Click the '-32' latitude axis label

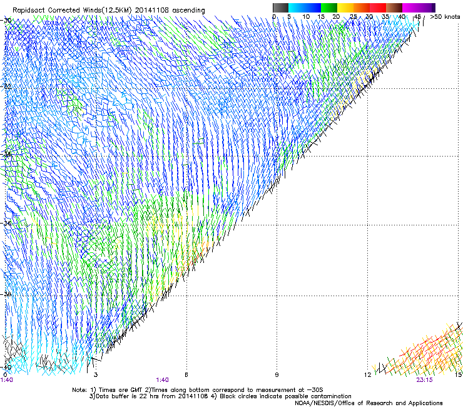[x=6, y=86]
